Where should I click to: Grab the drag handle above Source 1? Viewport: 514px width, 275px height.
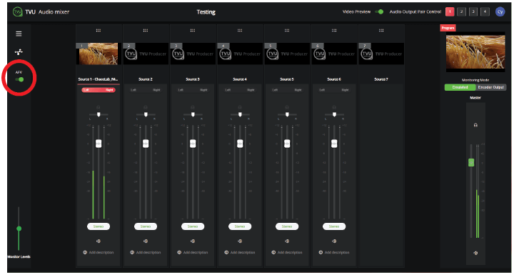[x=99, y=31]
